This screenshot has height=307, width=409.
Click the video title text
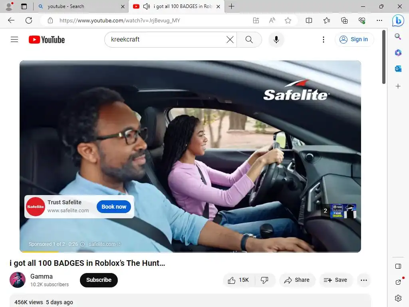point(87,263)
